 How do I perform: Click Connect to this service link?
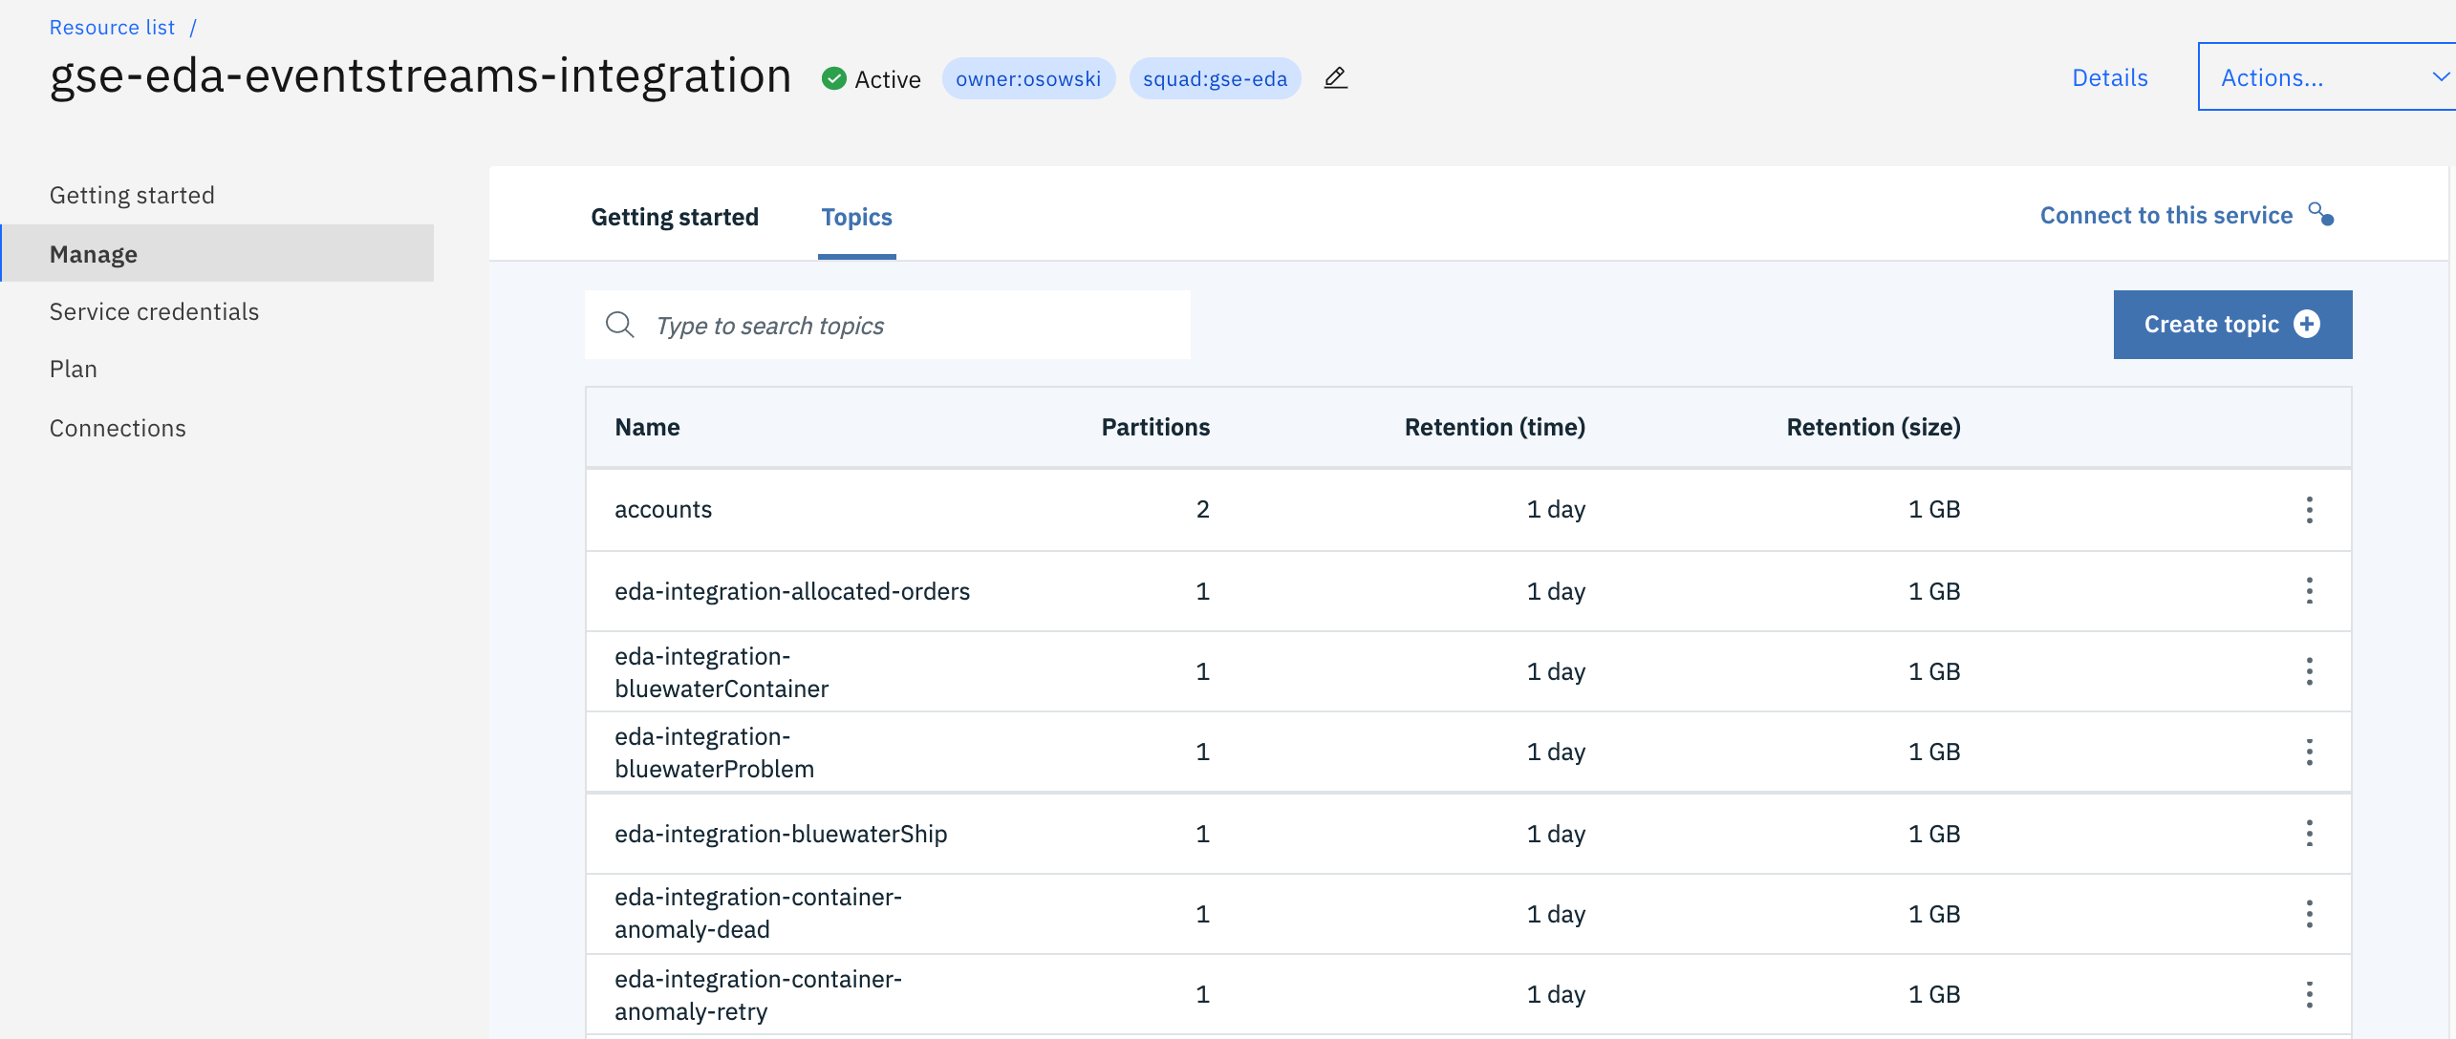click(2165, 215)
